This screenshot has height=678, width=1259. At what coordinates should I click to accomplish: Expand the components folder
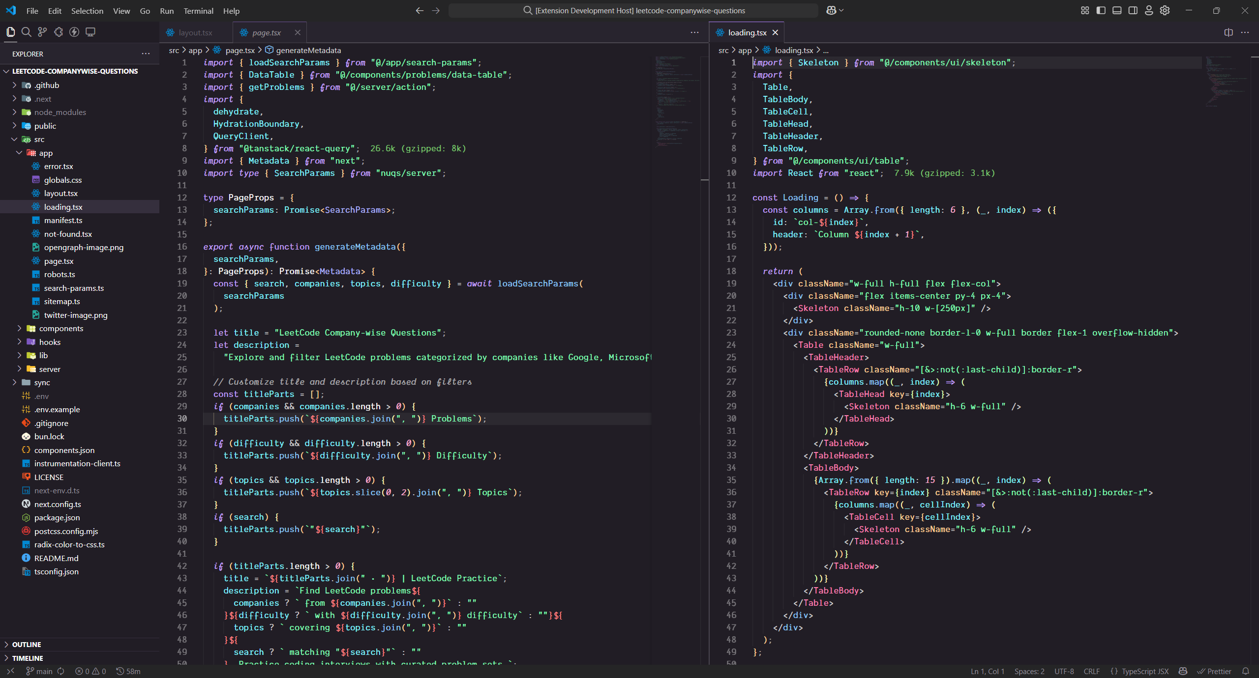61,328
